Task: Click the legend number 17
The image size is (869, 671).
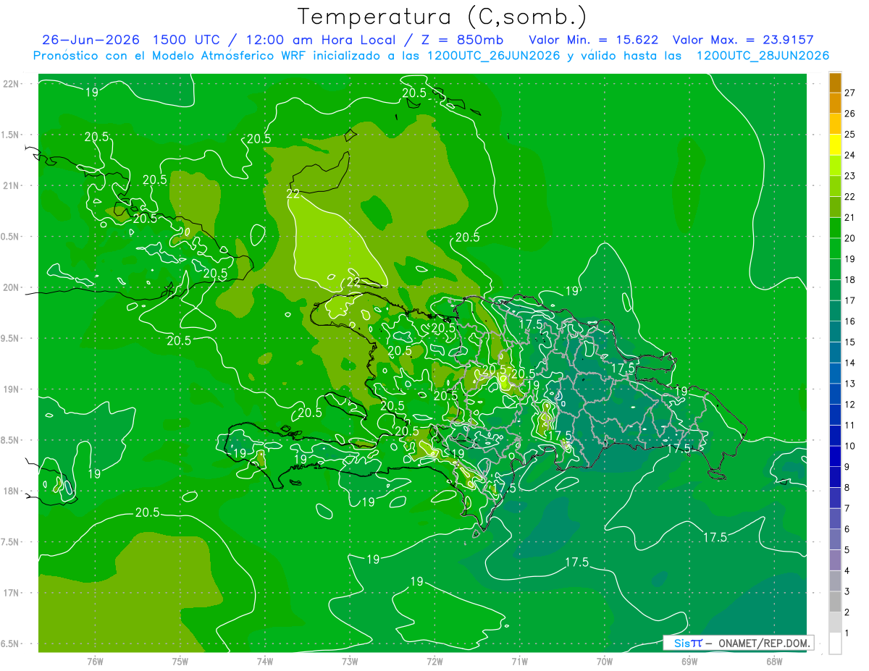Action: point(849,300)
